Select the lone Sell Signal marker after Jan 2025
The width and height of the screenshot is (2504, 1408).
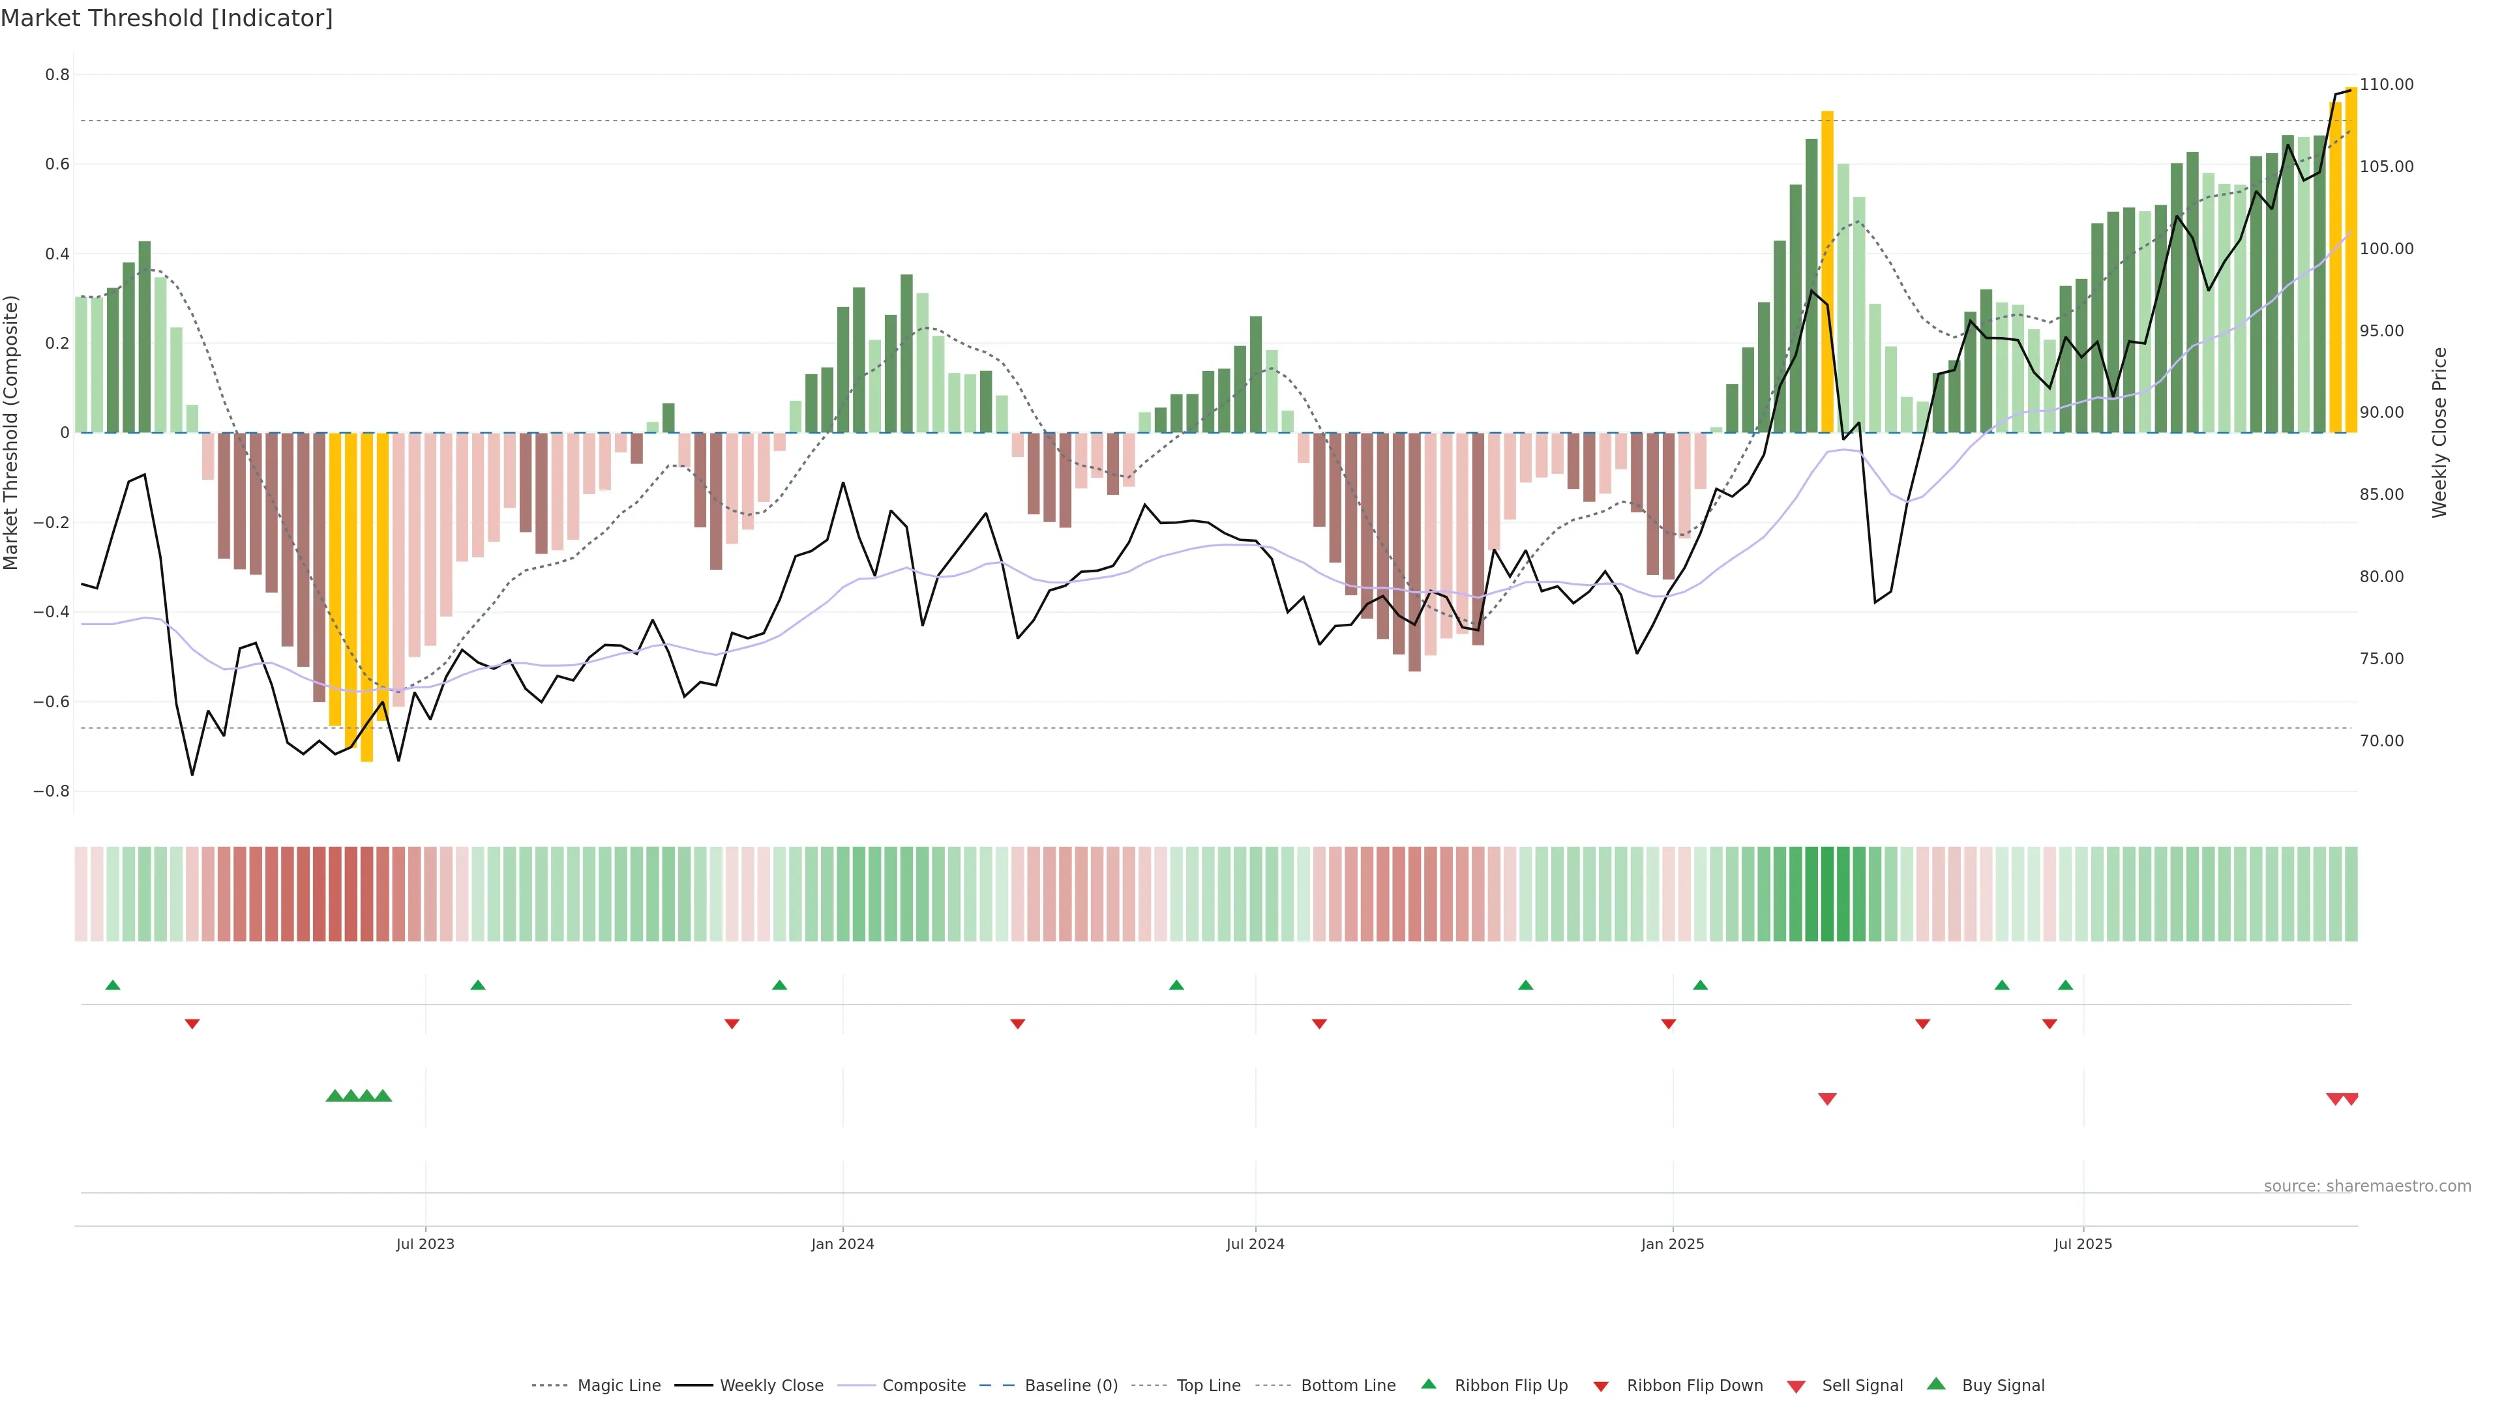coord(1826,1099)
